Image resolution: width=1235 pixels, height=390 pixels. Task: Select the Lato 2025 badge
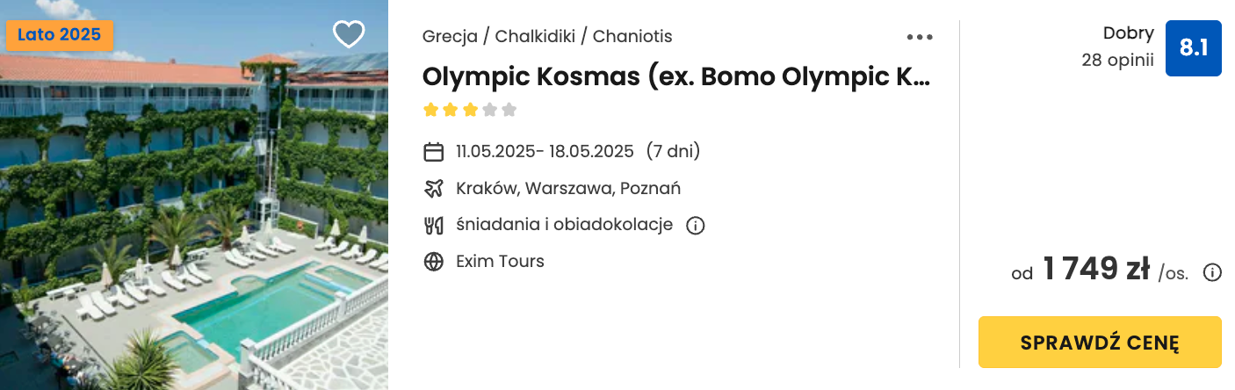coord(60,36)
